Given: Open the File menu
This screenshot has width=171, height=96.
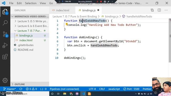Looking at the screenshot, I should (11, 3).
